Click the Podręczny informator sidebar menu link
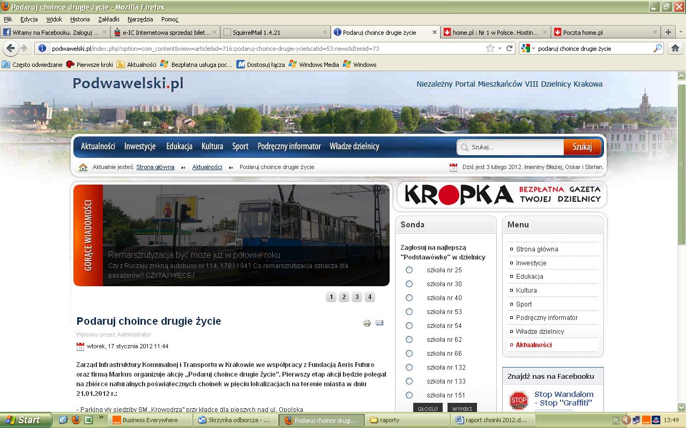Screen dimensions: 686x428 (x=547, y=318)
